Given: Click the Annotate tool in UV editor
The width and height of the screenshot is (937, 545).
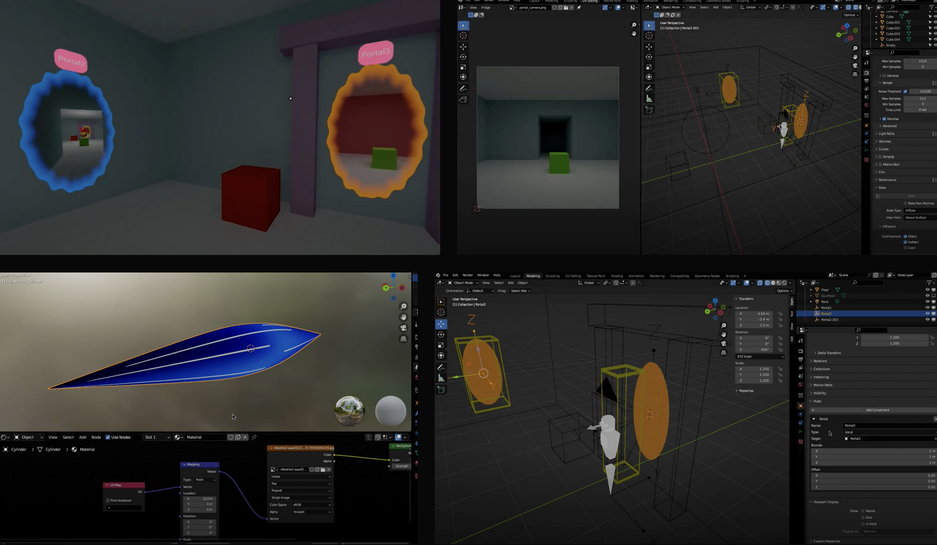Looking at the screenshot, I should pos(463,89).
